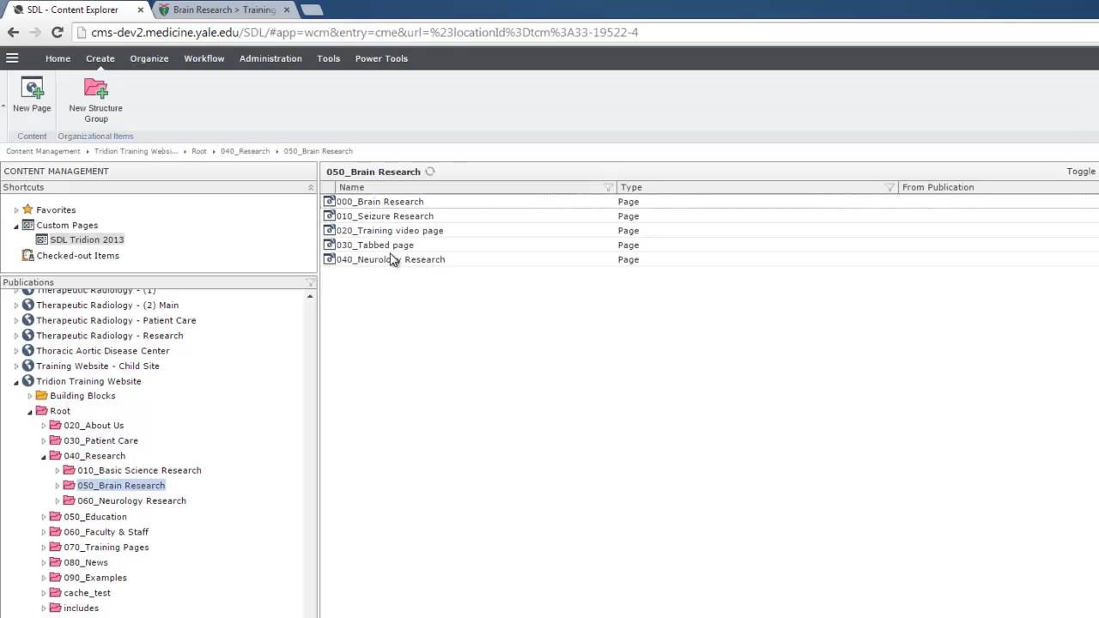Image resolution: width=1099 pixels, height=618 pixels.
Task: Click page icon of 040_Neurology Research
Action: [x=329, y=259]
